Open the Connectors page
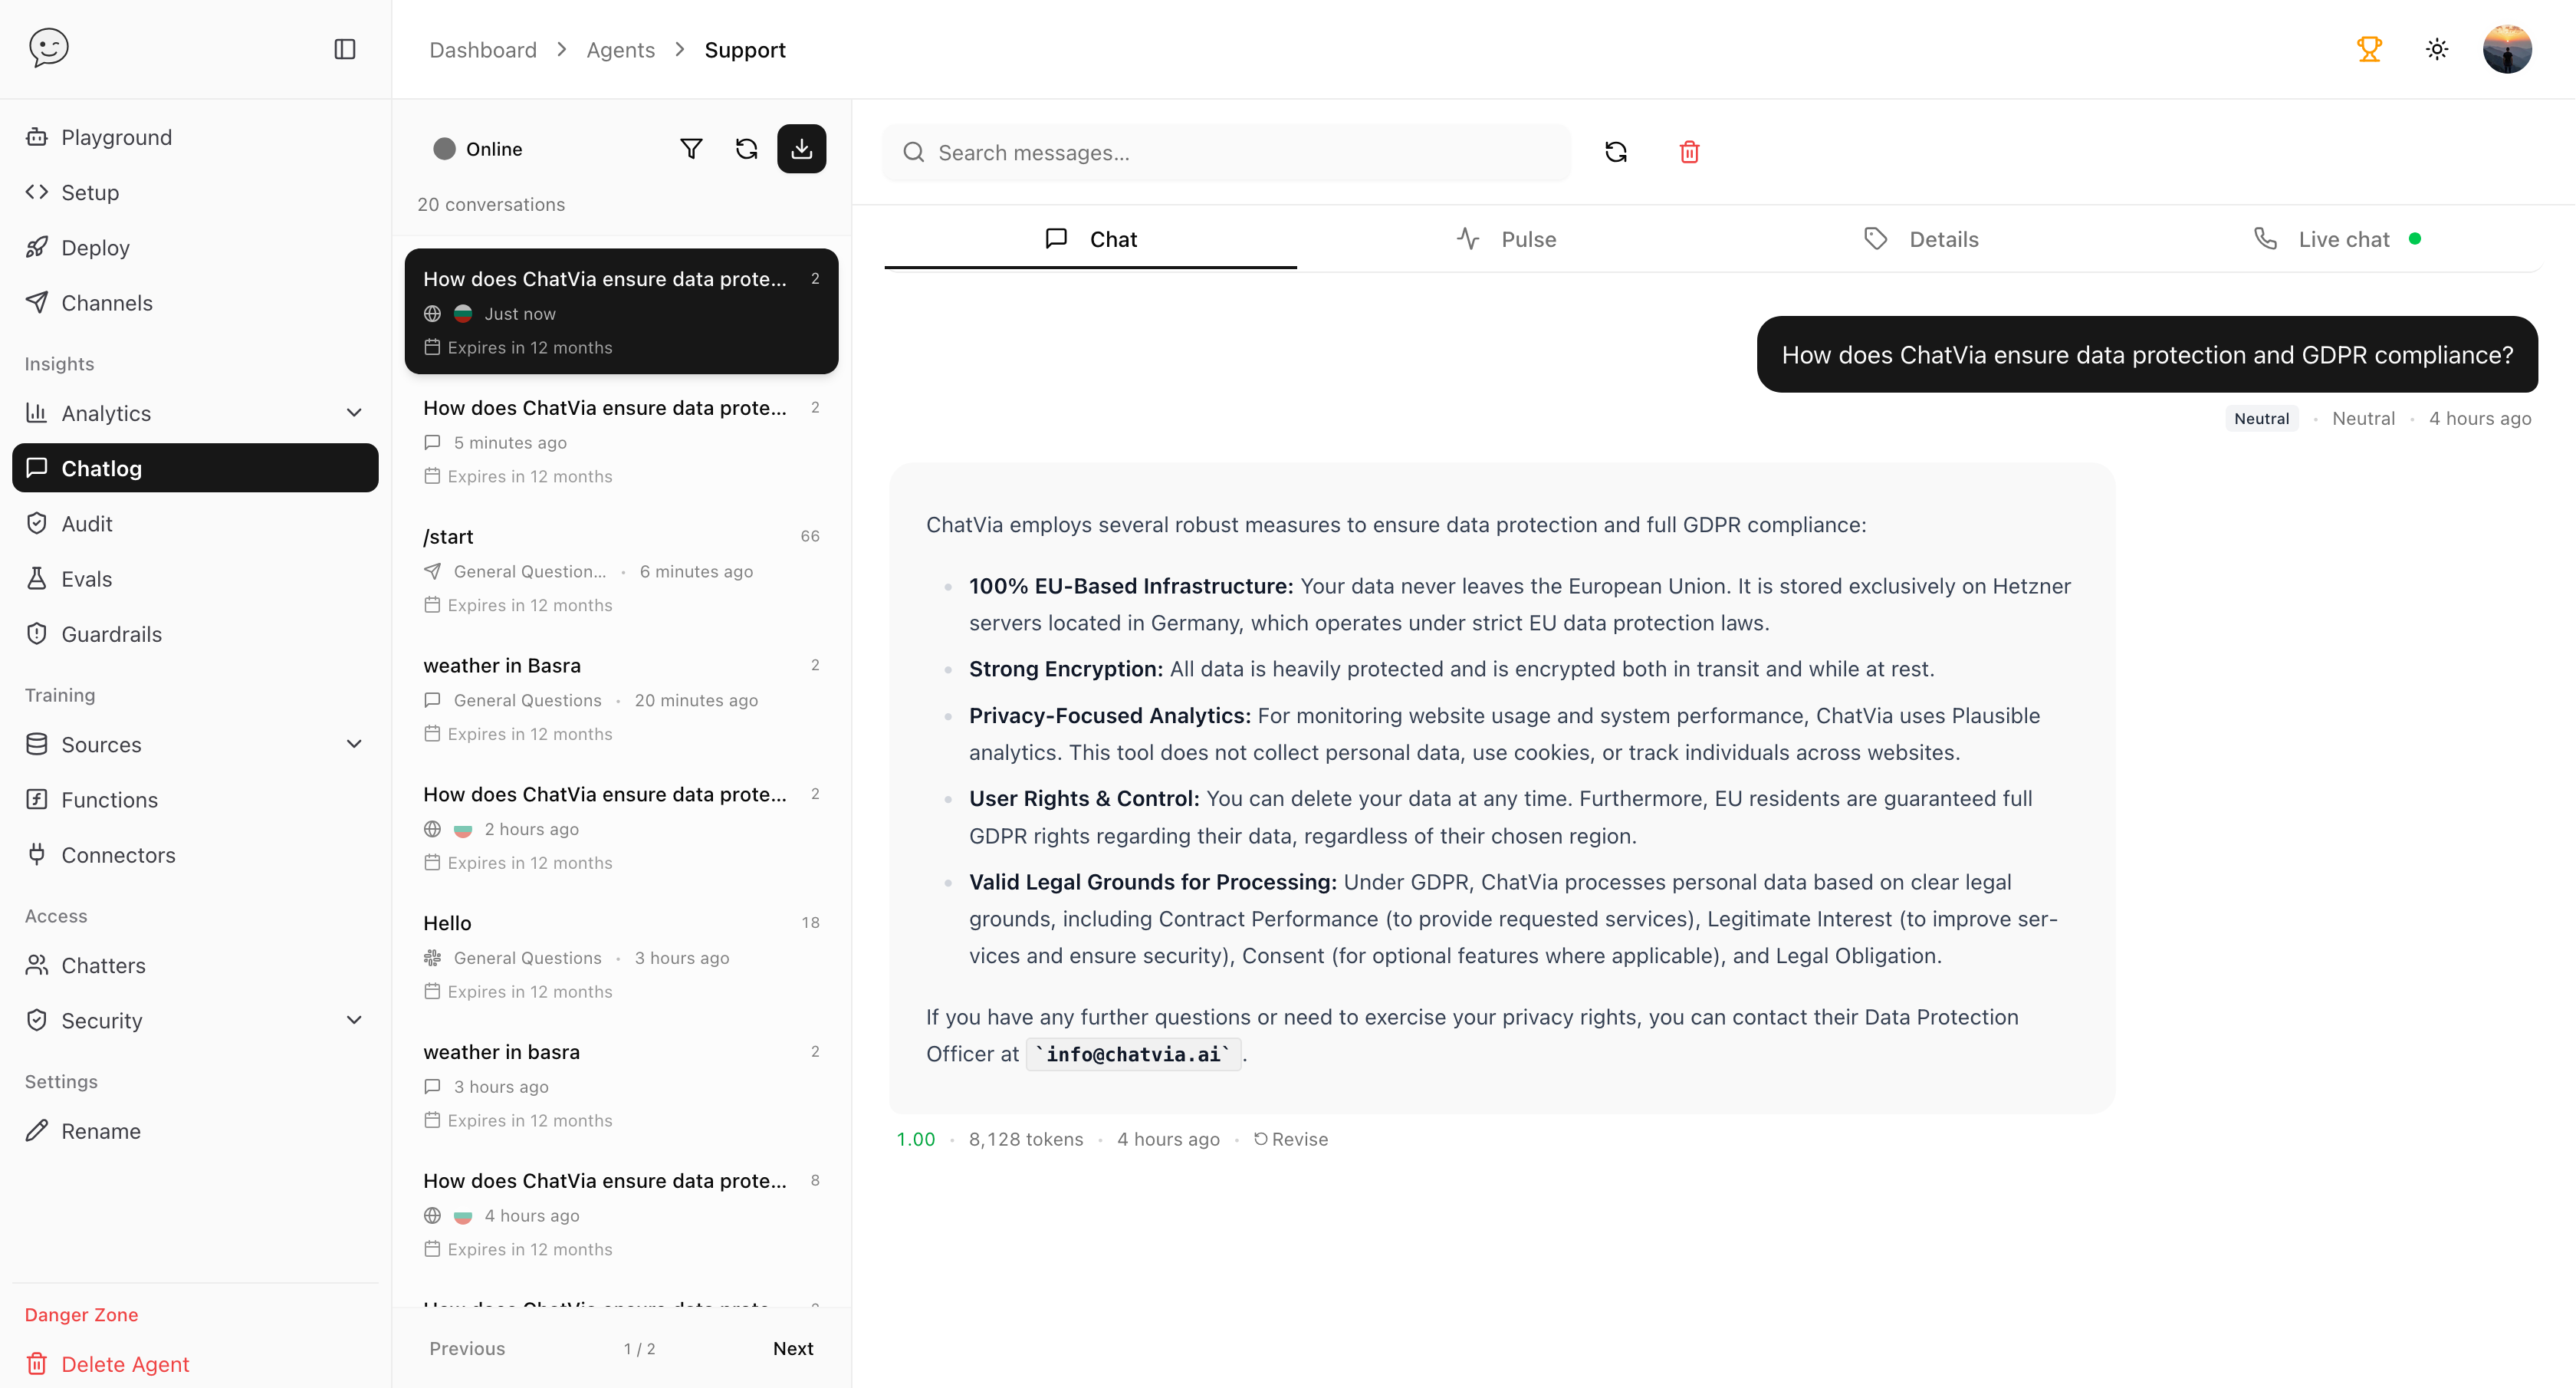Image resolution: width=2576 pixels, height=1388 pixels. (195, 854)
